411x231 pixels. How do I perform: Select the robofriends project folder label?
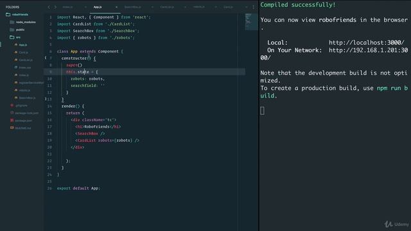coord(20,15)
